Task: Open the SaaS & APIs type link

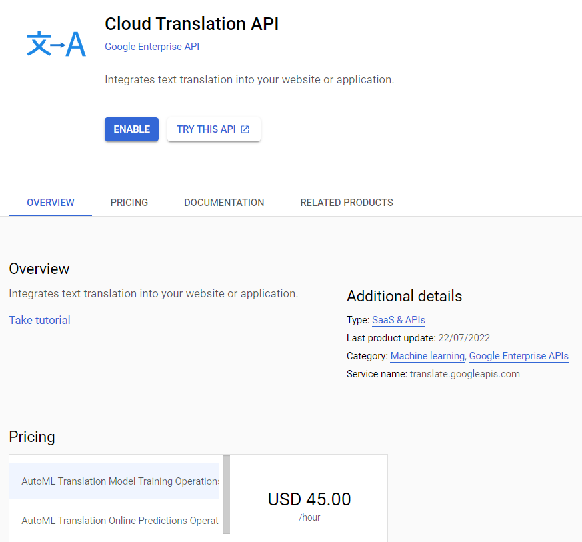Action: pos(398,320)
